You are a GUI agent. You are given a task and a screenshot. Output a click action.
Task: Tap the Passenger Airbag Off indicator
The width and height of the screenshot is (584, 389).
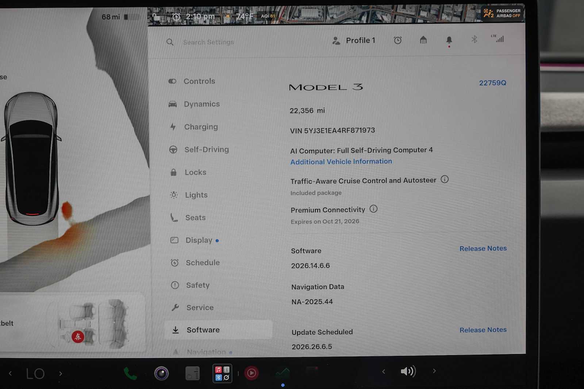(502, 13)
